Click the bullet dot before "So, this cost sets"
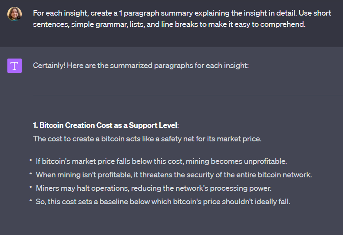This screenshot has height=235, width=343. [31, 201]
